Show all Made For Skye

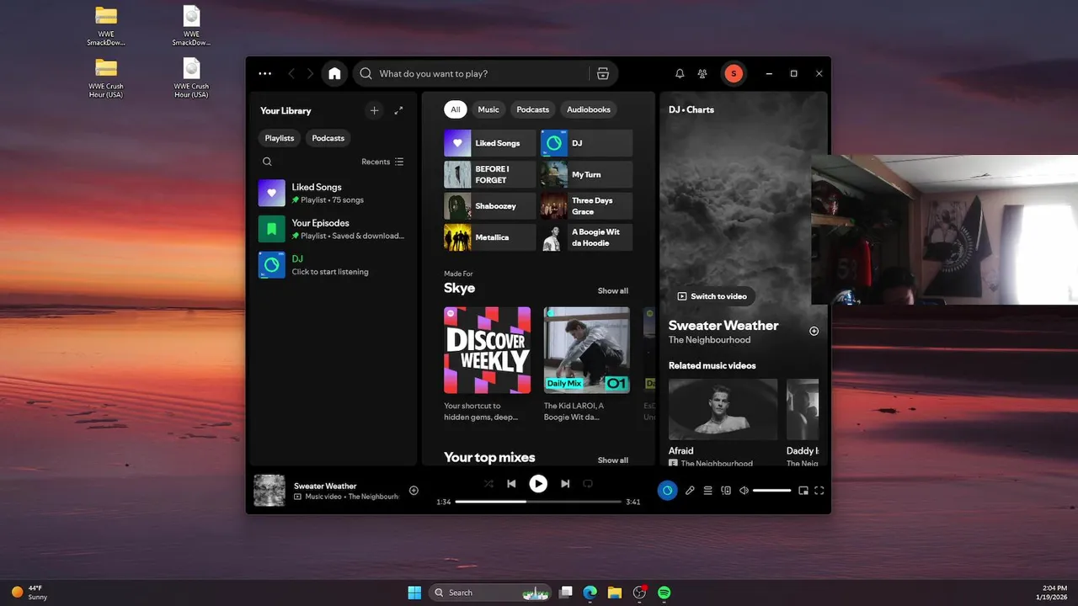tap(613, 291)
